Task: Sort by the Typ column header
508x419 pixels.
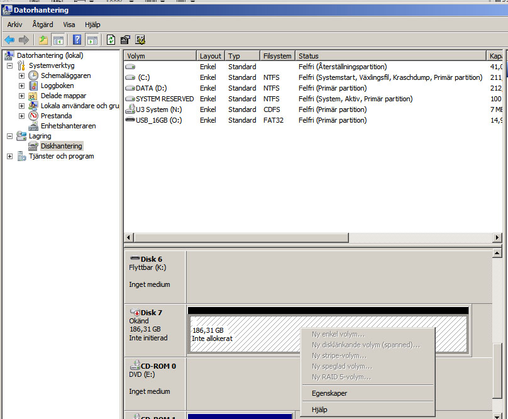Action: tap(242, 56)
